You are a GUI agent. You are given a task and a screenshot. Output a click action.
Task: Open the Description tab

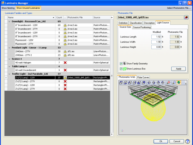point(149,23)
